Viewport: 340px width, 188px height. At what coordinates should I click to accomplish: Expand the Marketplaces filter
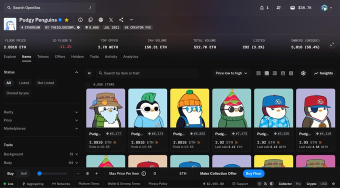click(x=41, y=128)
